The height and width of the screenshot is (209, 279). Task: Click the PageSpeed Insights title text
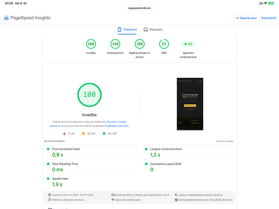pos(31,18)
